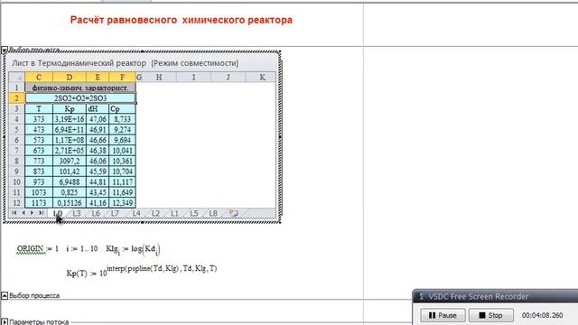Click the физико-химич. характерист. header cell
The height and width of the screenshot is (325, 578).
coord(80,88)
